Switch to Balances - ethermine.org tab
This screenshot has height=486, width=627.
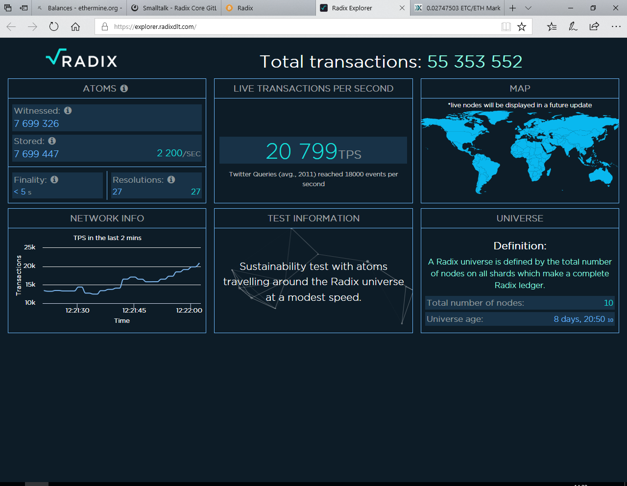pyautogui.click(x=79, y=8)
